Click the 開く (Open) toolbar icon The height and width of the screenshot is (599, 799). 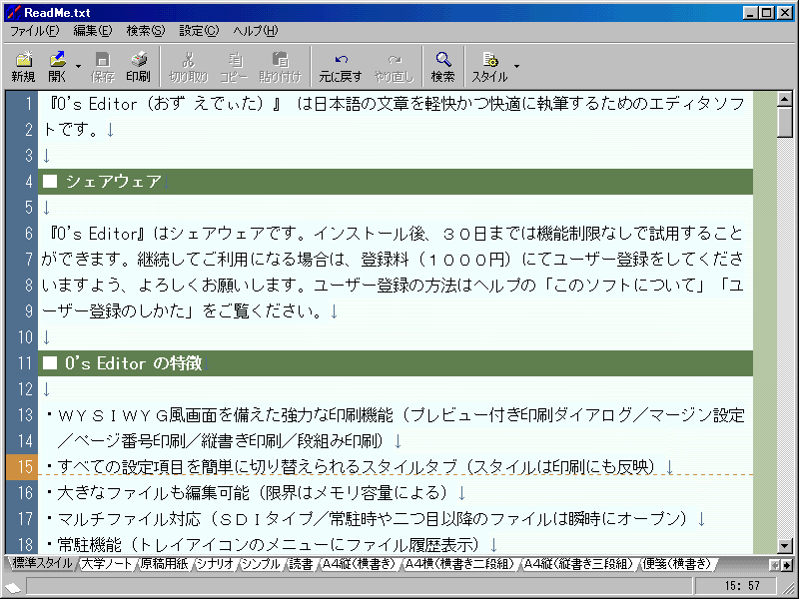click(58, 66)
